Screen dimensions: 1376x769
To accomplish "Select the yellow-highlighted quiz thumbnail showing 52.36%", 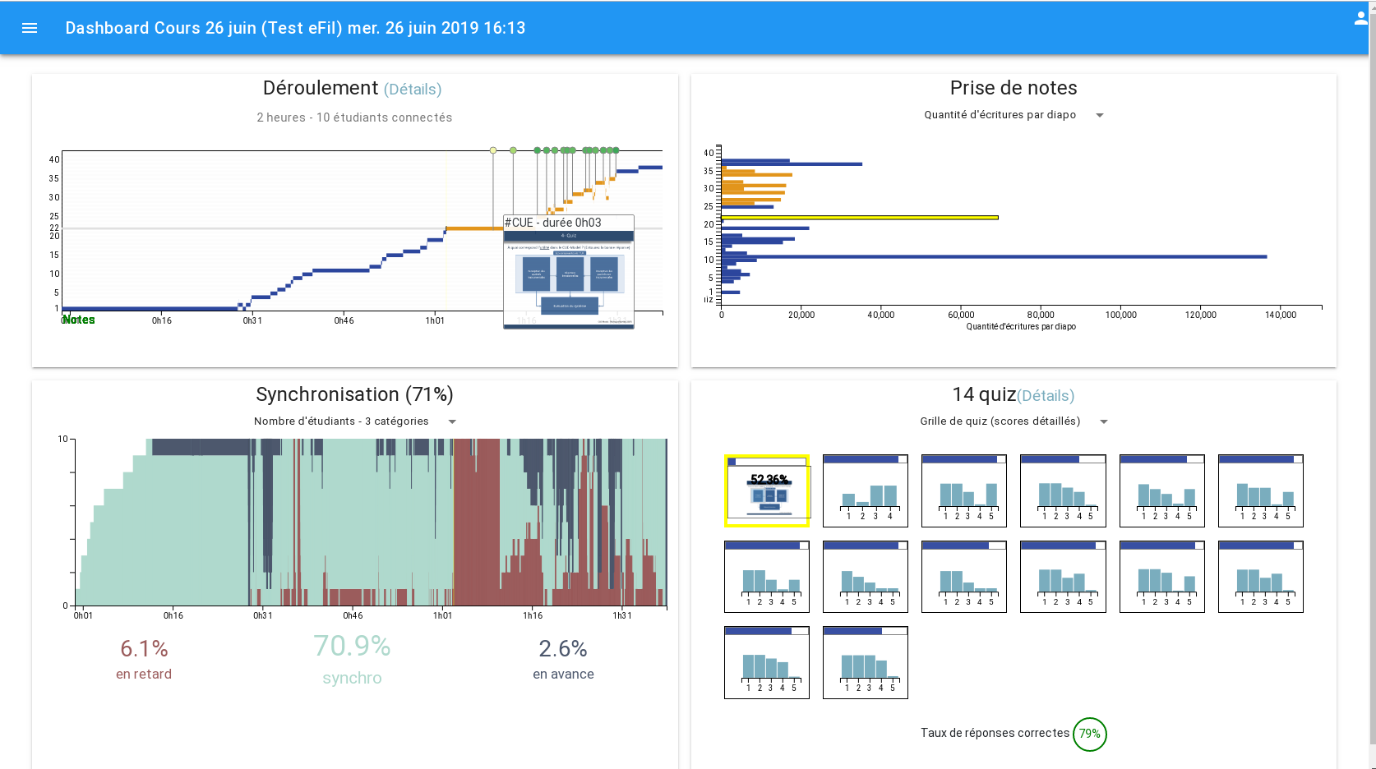I will tap(767, 490).
